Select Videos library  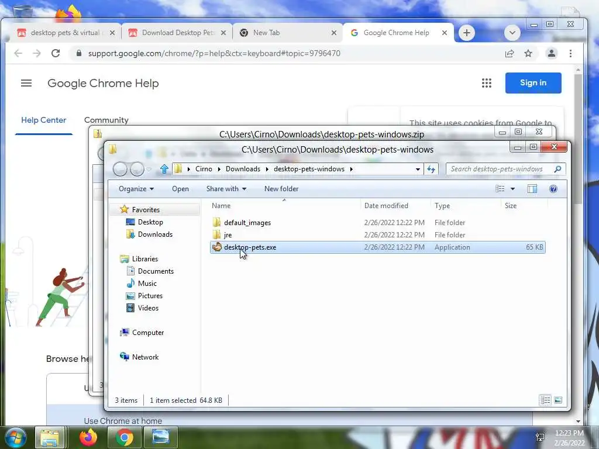148,308
